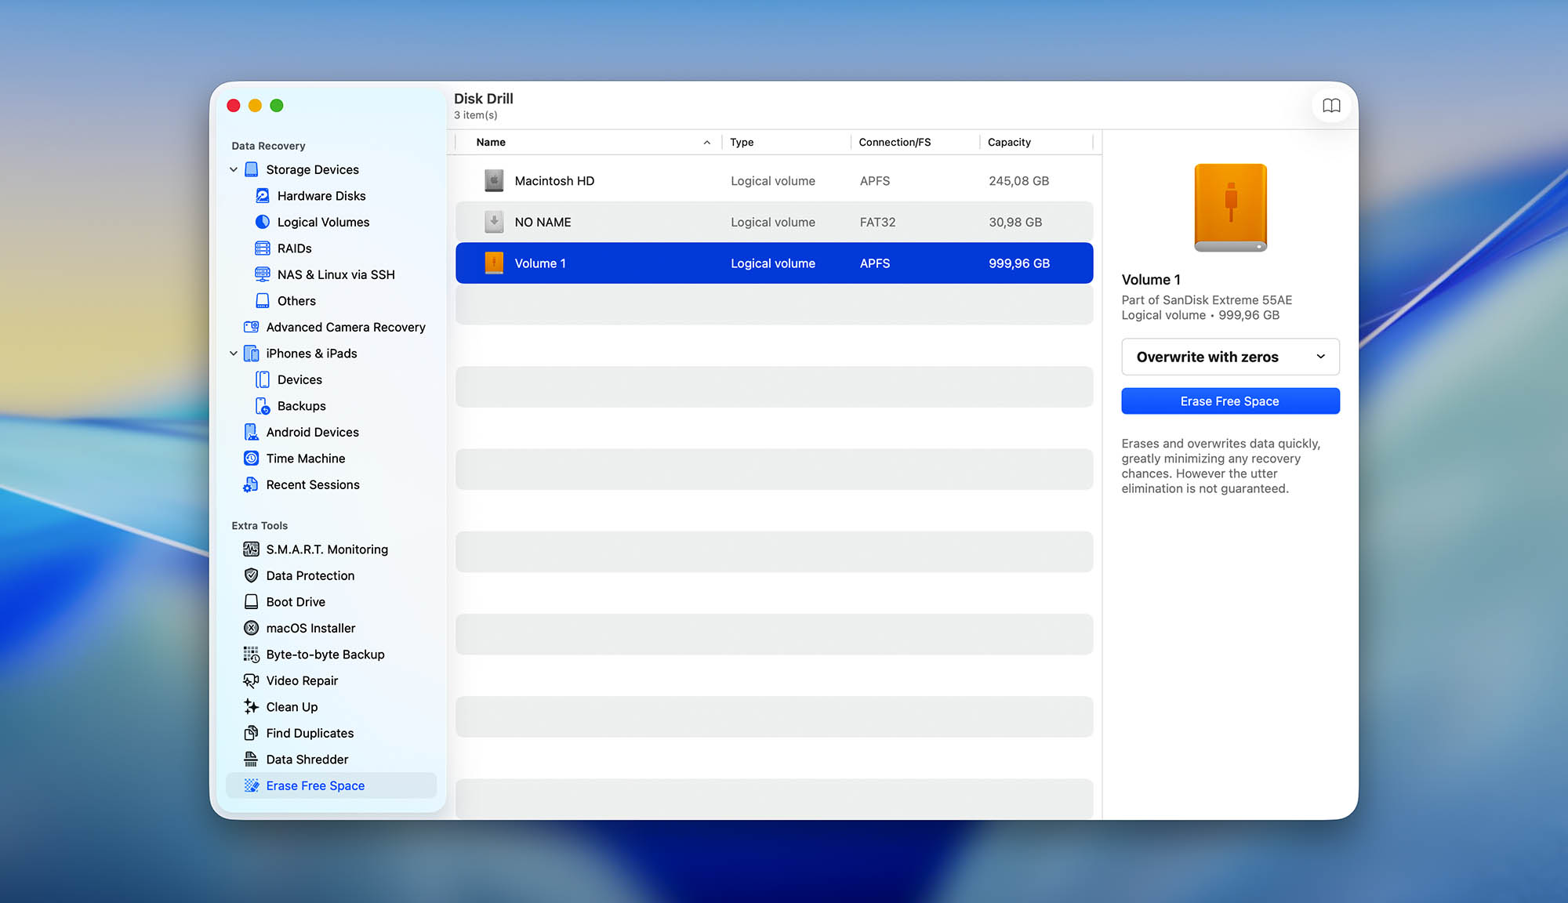Open the Overwrite with zeros dropdown
The height and width of the screenshot is (903, 1568).
tap(1229, 357)
